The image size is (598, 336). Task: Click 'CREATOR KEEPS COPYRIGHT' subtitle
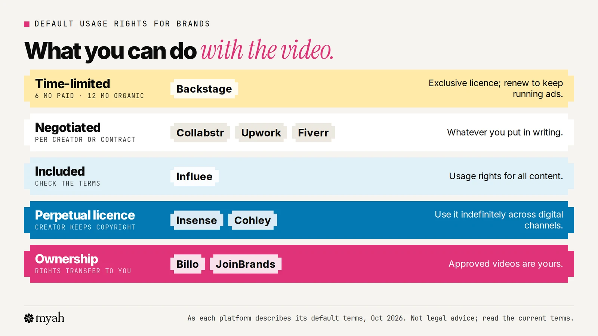[x=85, y=227]
